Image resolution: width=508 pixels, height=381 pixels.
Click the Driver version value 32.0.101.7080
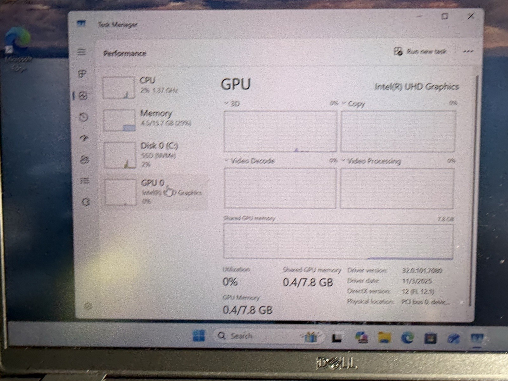click(422, 271)
